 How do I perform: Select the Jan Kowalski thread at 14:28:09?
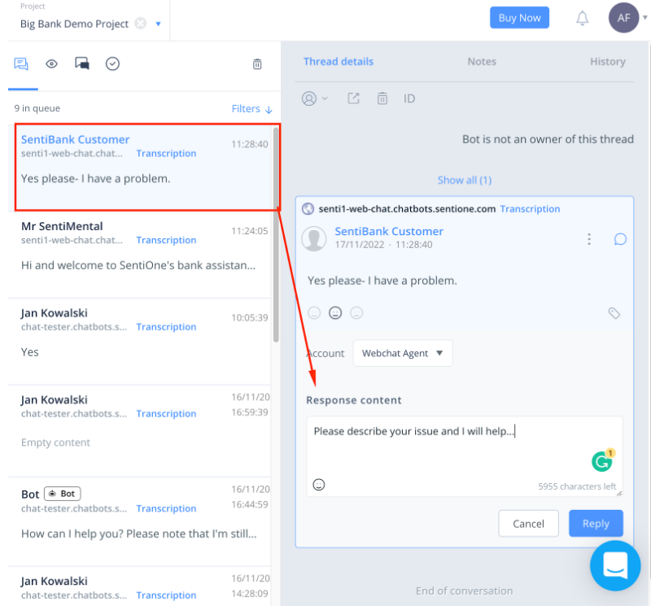pyautogui.click(x=139, y=587)
